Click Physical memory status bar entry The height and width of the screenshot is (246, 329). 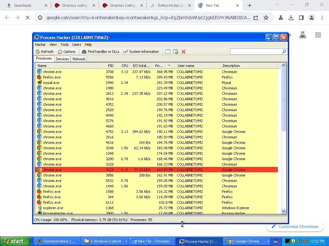click(99, 220)
